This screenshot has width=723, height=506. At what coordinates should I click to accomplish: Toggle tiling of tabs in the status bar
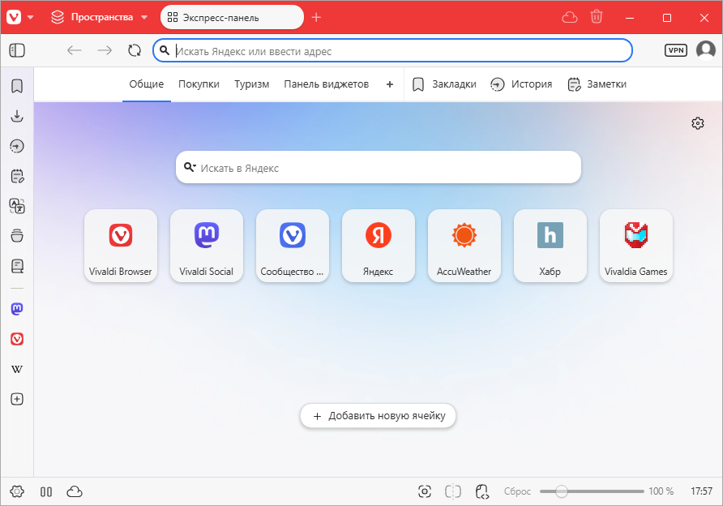pyautogui.click(x=452, y=491)
